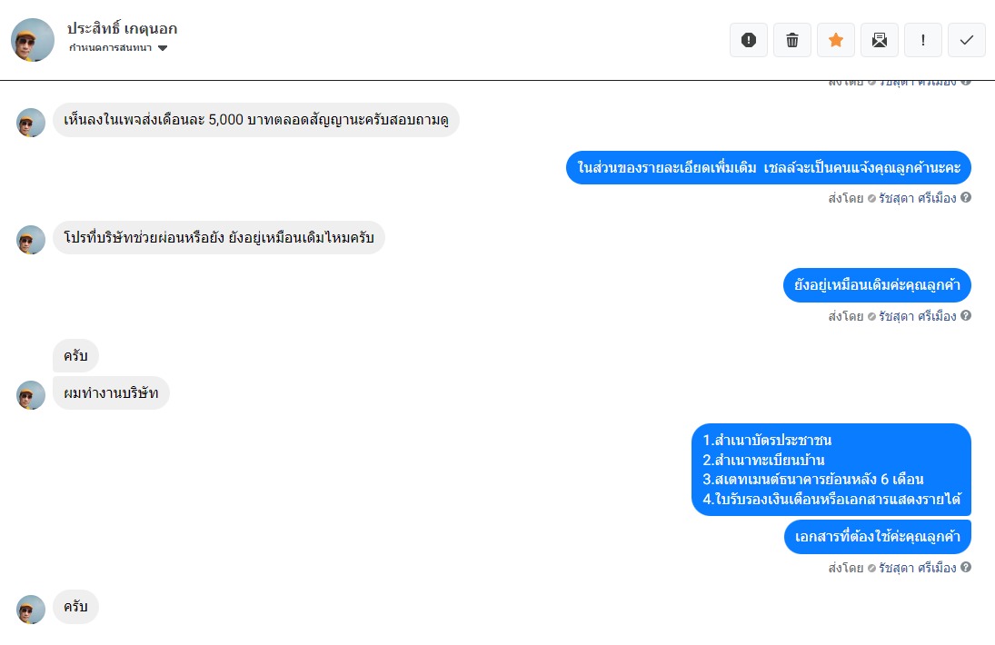This screenshot has width=995, height=645.
Task: Click avatar beside the last ครับ message
Action: [31, 610]
